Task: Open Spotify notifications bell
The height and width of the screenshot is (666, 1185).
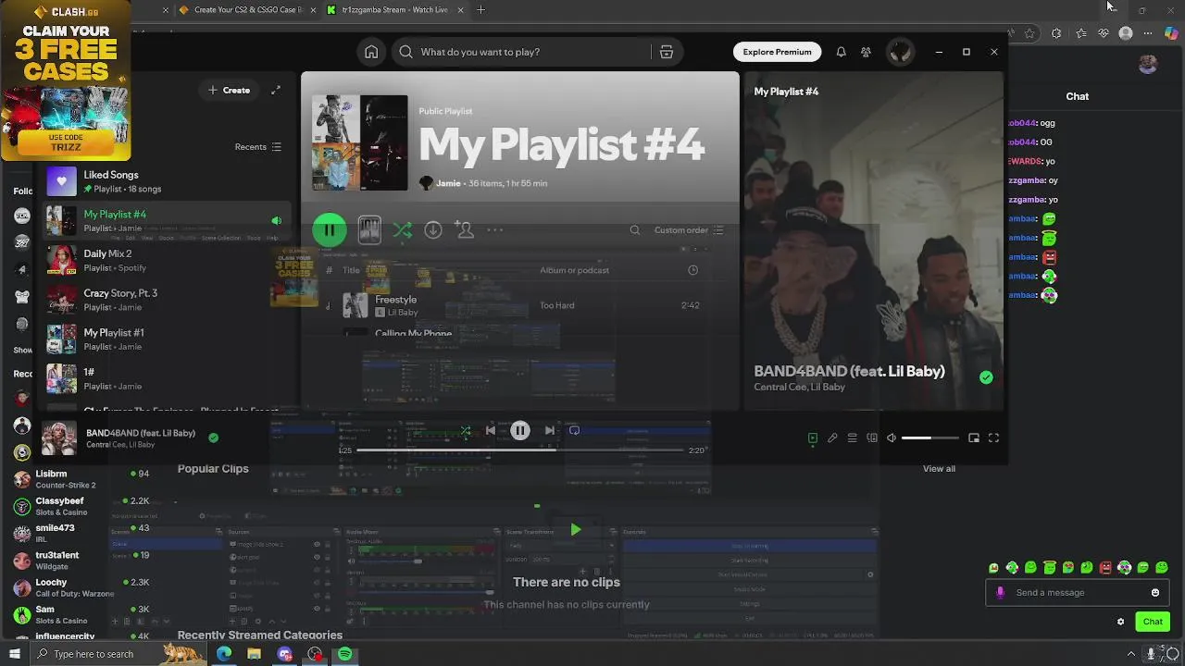Action: [x=841, y=52]
